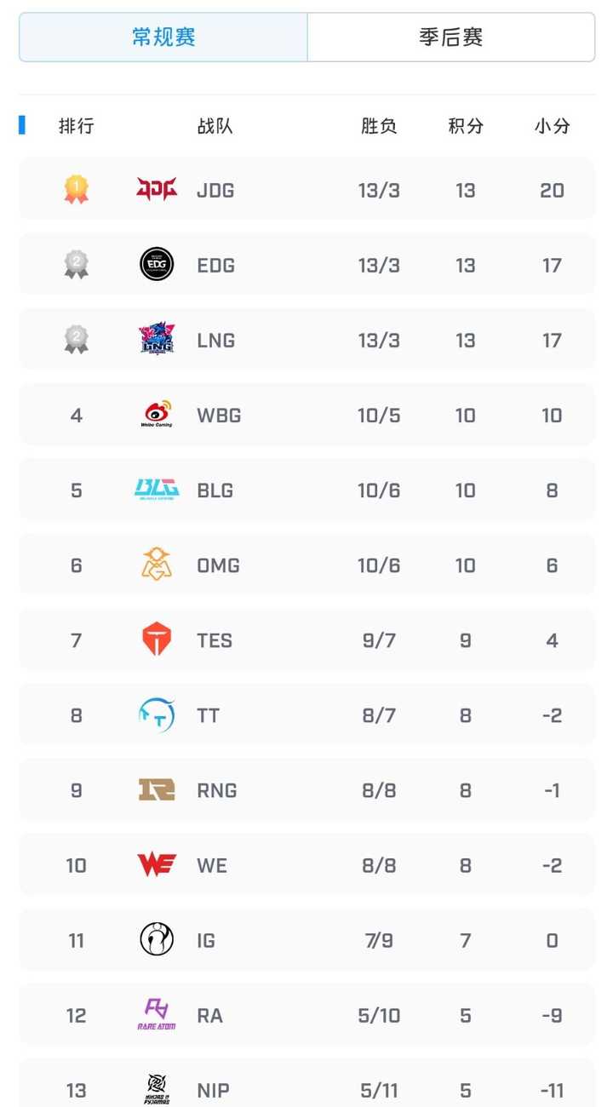
Task: Tap the TES team logo
Action: coord(157,640)
